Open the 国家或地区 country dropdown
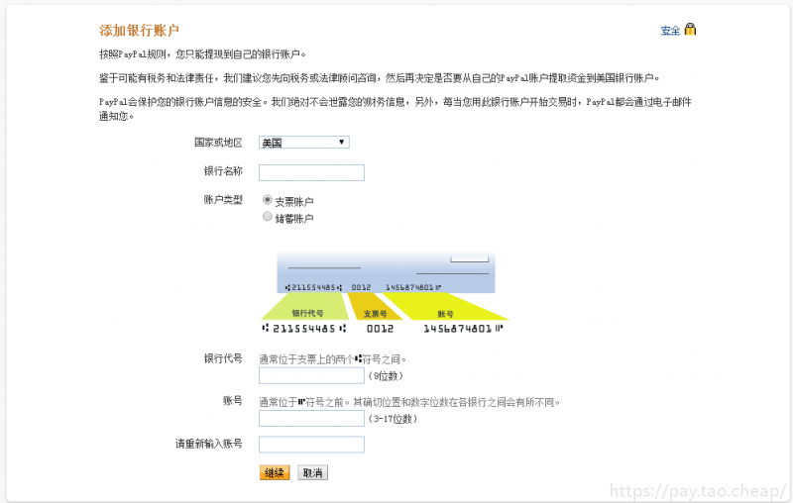This screenshot has height=503, width=793. point(304,143)
